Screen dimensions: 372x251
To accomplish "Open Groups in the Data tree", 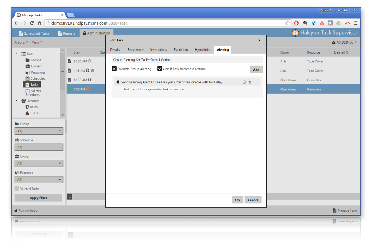I will pyautogui.click(x=33, y=60).
